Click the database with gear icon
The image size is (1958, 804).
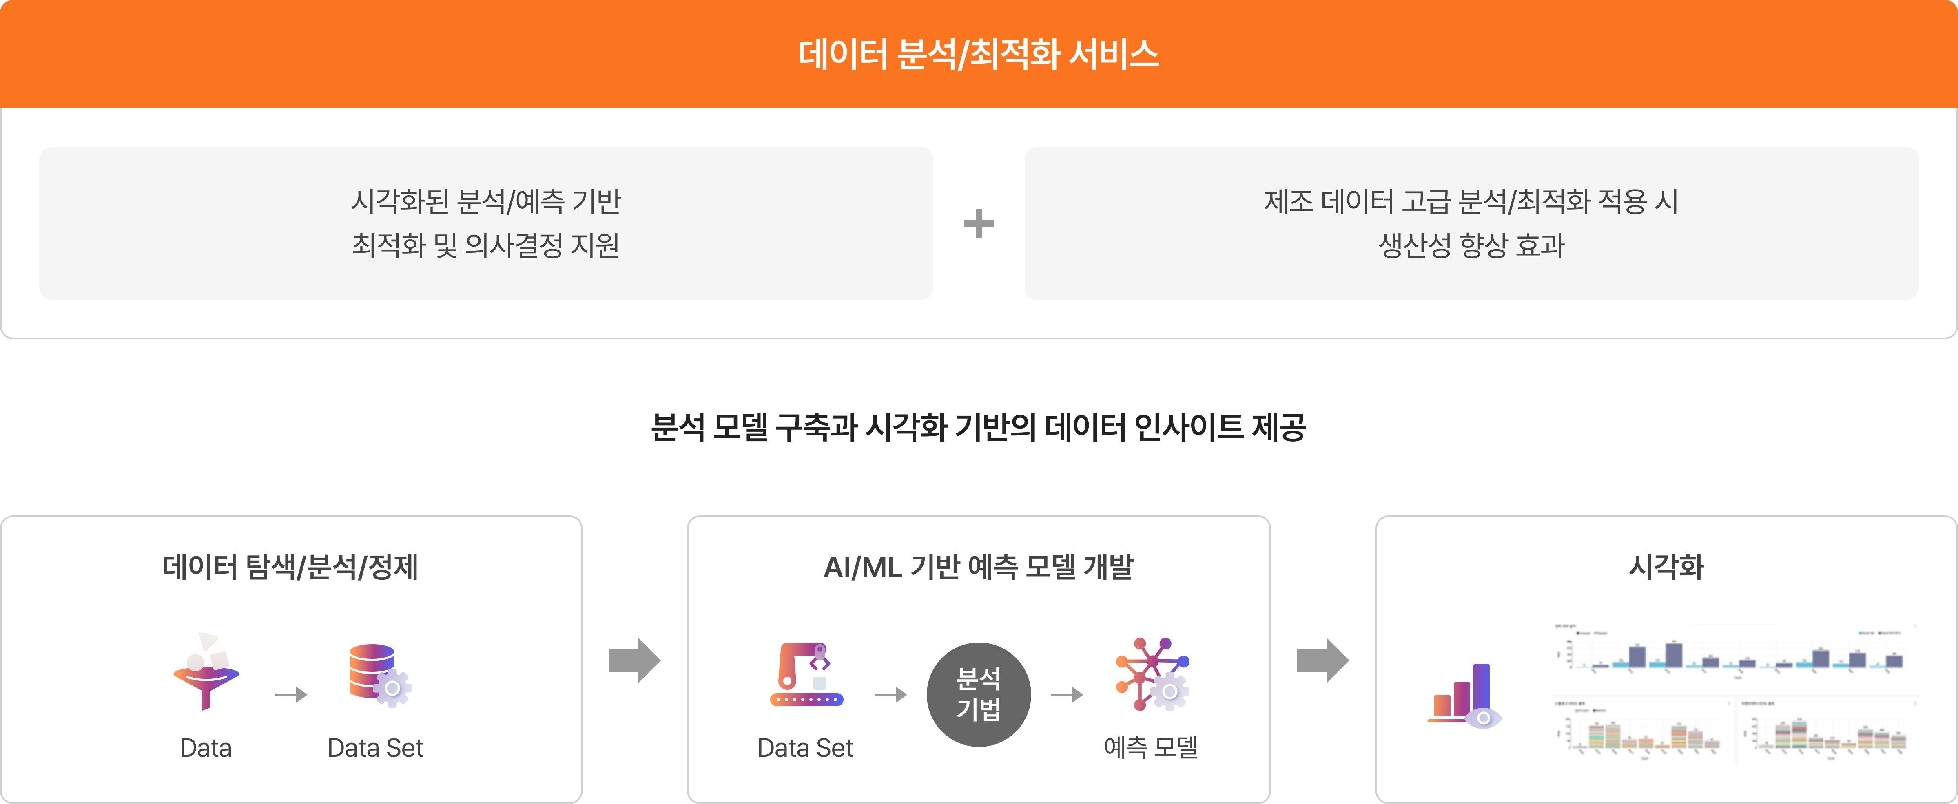click(x=379, y=674)
